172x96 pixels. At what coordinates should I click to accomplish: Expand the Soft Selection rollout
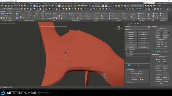tap(130, 82)
